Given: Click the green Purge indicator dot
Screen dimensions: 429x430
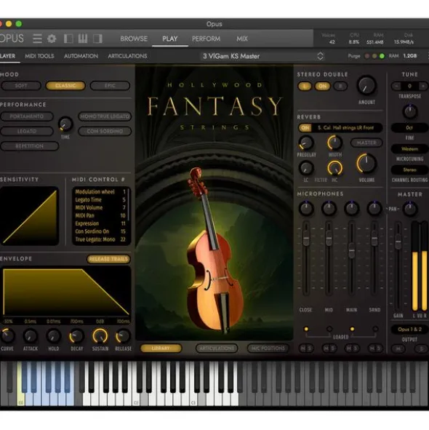Looking at the screenshot, I should click(x=382, y=56).
